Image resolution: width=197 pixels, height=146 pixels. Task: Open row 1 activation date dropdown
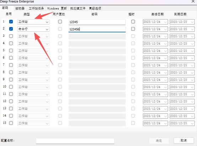click(x=155, y=22)
